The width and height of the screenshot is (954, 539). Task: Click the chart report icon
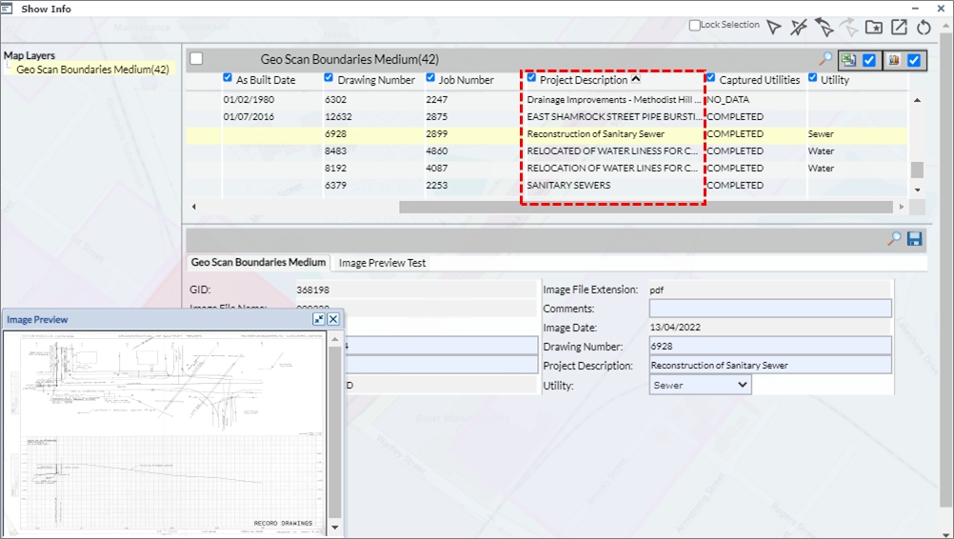coord(893,60)
